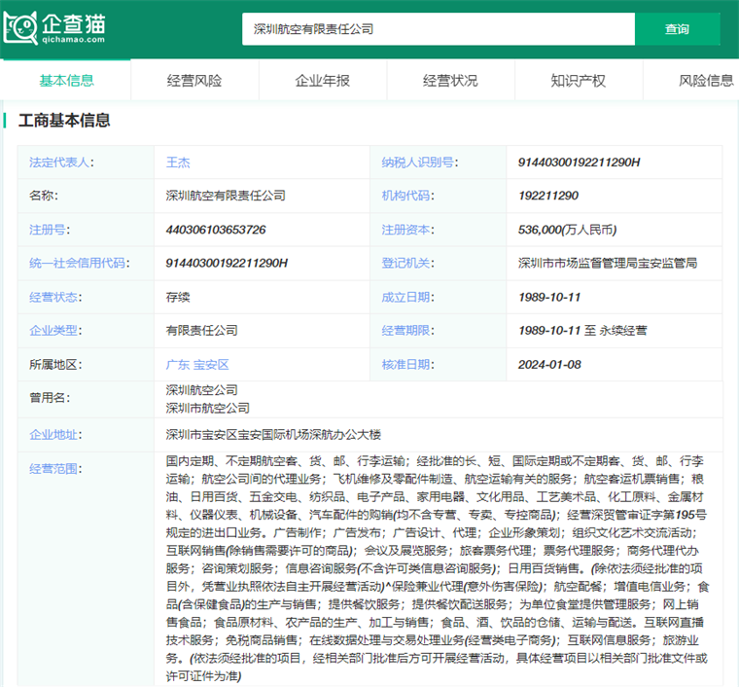
Task: Click the company name in the 名称 row
Action: pyautogui.click(x=226, y=196)
